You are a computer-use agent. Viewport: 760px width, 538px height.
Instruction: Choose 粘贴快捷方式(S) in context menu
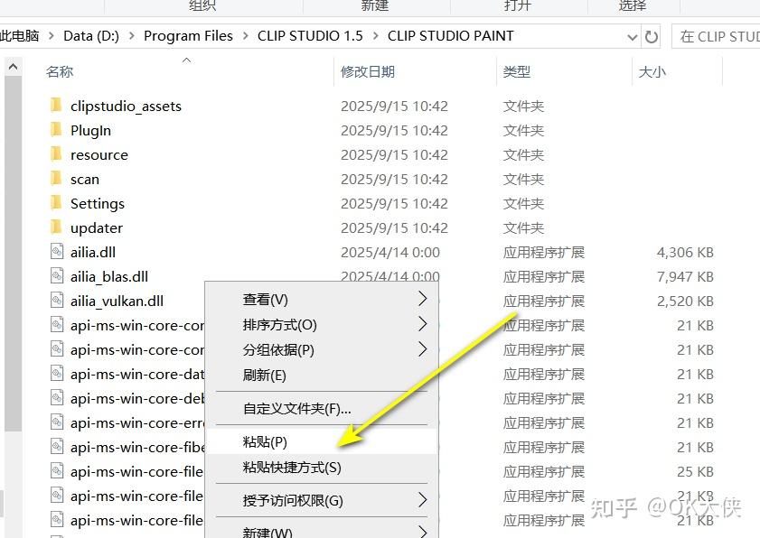(x=322, y=468)
